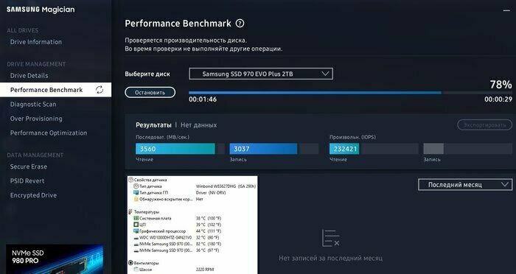Click the 36 °C (97 °F) temperature value

208,250
